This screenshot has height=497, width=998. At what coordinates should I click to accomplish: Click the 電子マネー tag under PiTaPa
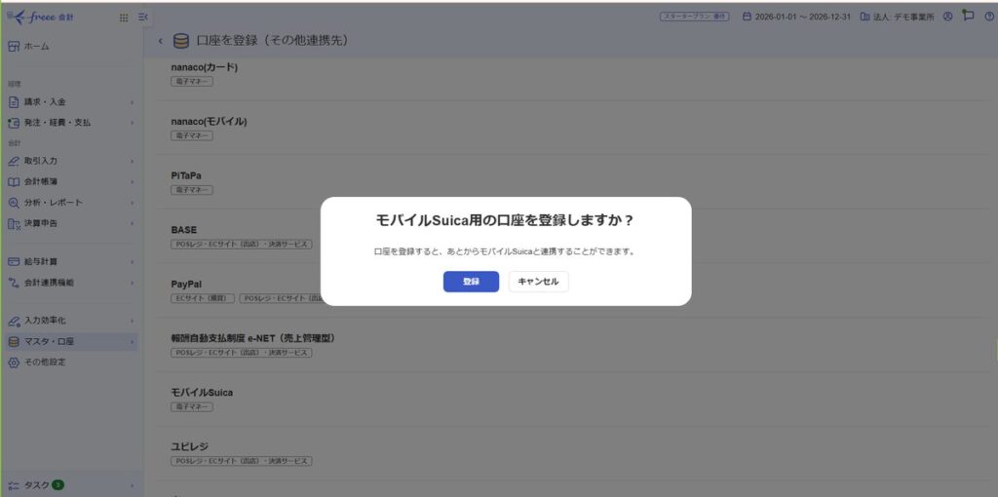click(x=192, y=190)
